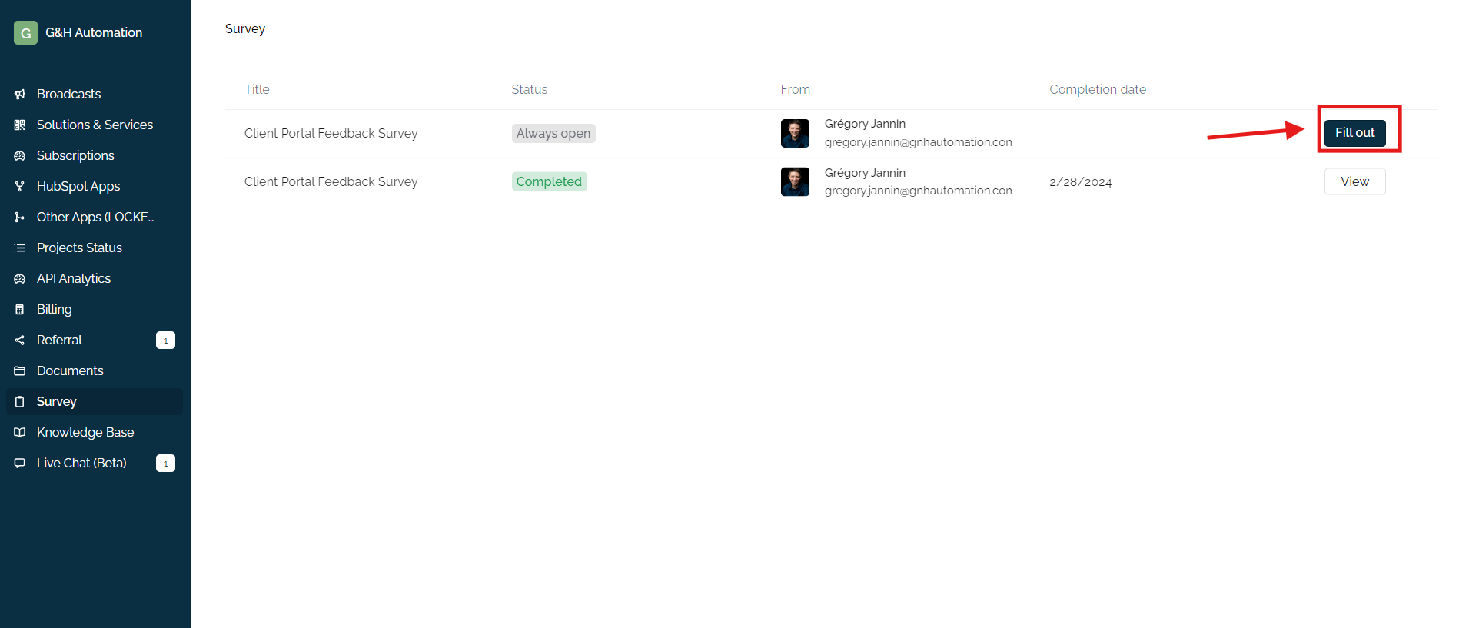
Task: Click the Broadcasts megaphone icon
Action: click(x=20, y=94)
